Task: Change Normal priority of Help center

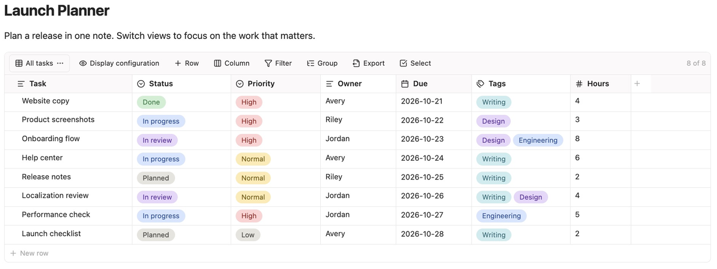Action: [253, 159]
